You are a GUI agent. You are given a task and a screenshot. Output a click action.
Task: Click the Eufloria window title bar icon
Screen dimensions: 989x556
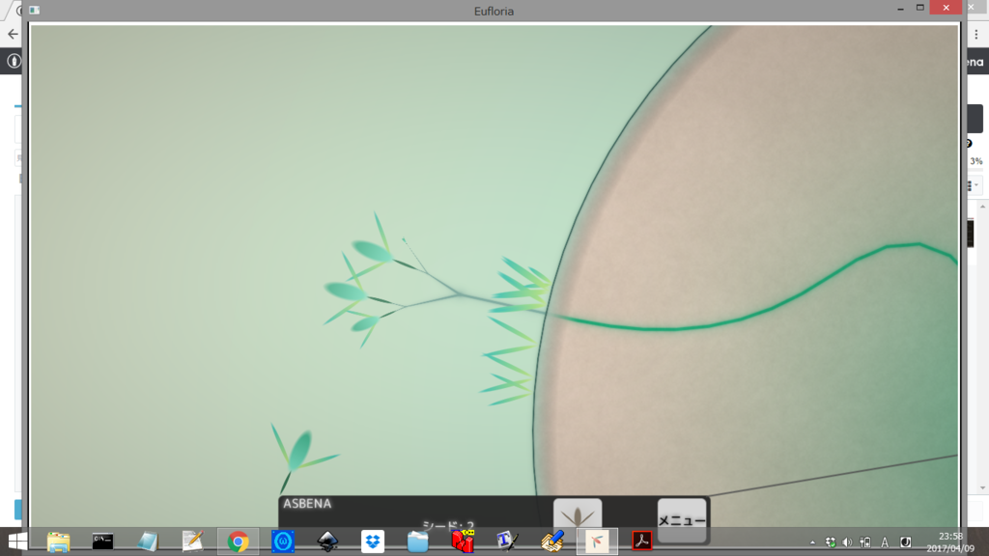click(35, 10)
